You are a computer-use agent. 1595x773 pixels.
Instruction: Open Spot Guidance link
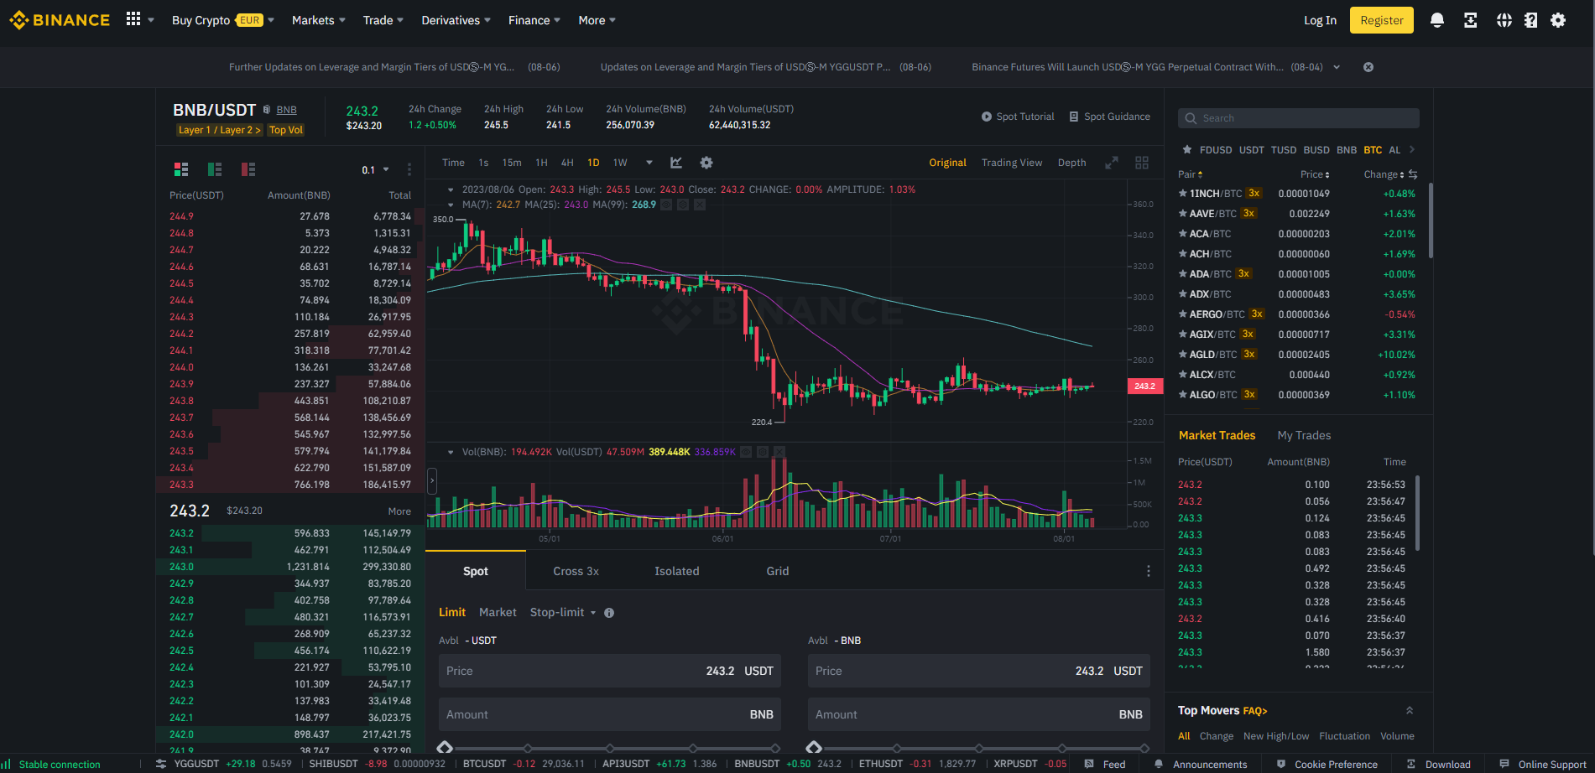pyautogui.click(x=1109, y=117)
